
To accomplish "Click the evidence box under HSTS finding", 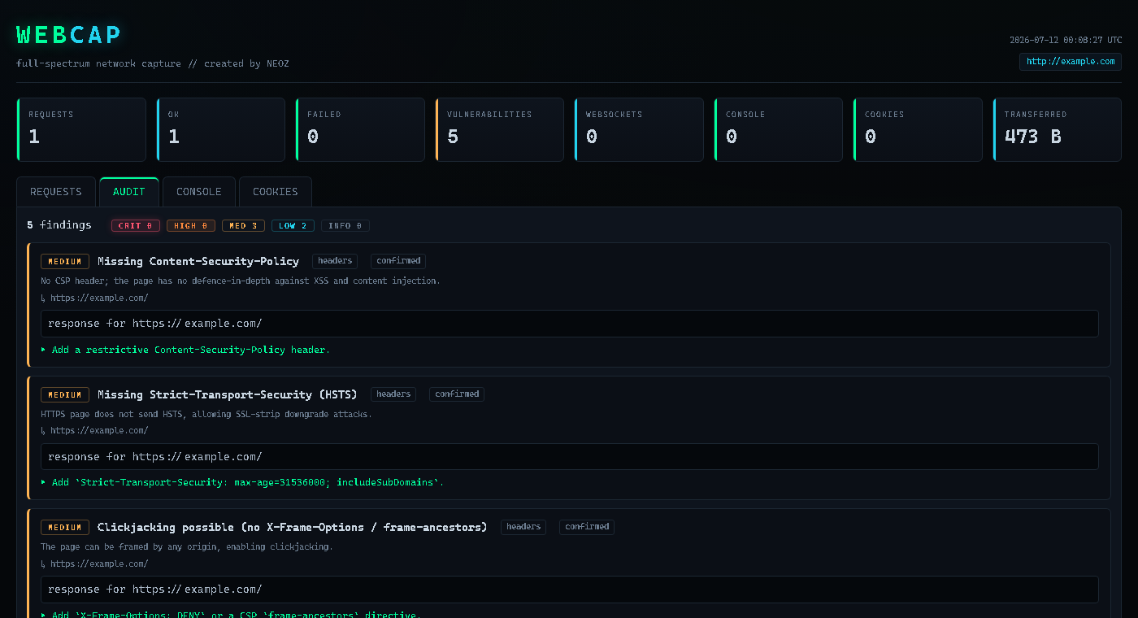I will tap(570, 457).
